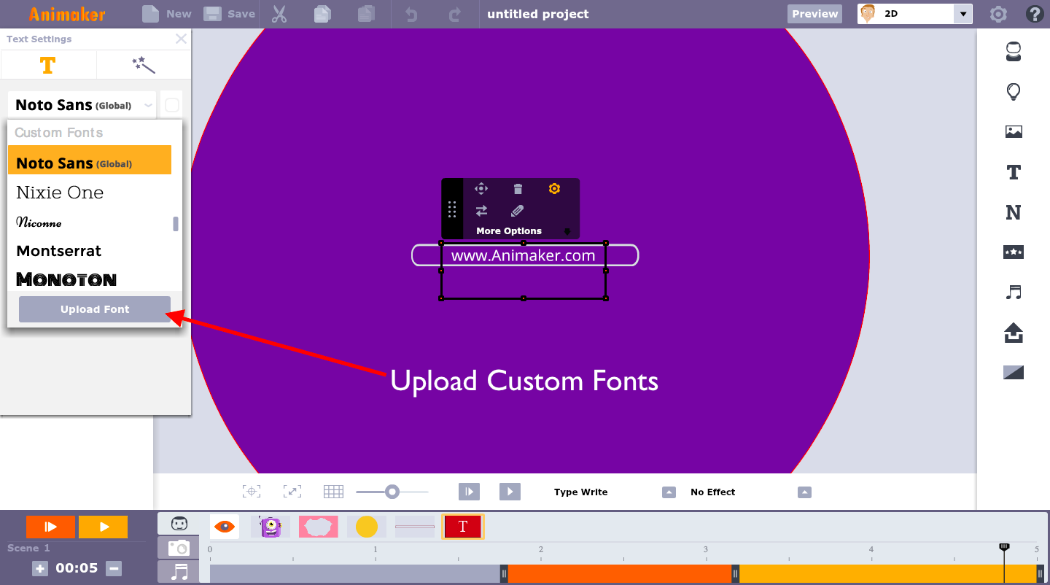This screenshot has height=585, width=1050.
Task: Decrease scene duration with the minus button
Action: point(113,568)
